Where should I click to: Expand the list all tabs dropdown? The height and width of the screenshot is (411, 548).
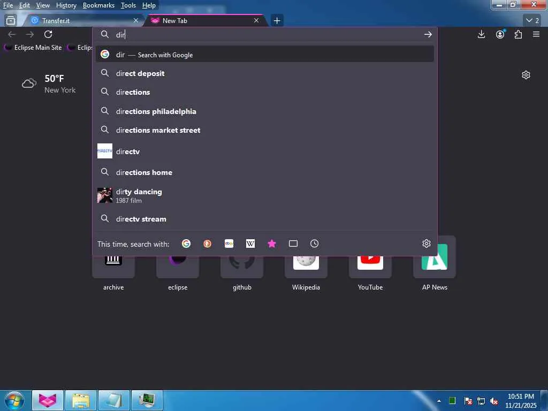(532, 21)
